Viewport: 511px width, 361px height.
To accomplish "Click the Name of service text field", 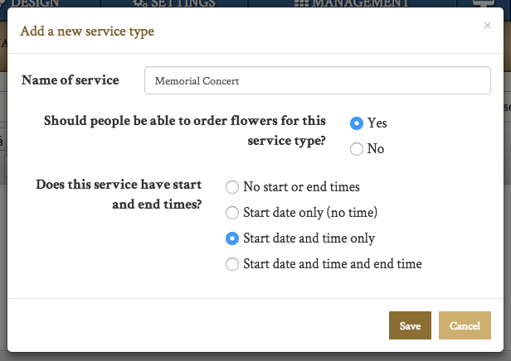I will tap(317, 80).
